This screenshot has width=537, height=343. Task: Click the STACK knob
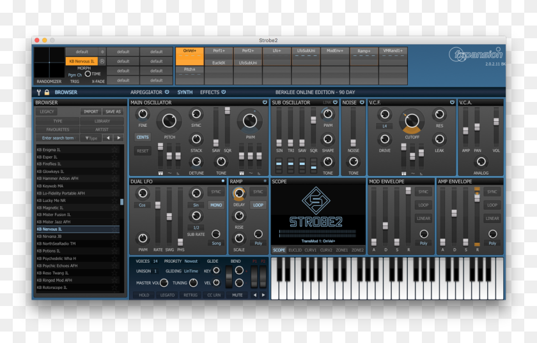coord(196,139)
